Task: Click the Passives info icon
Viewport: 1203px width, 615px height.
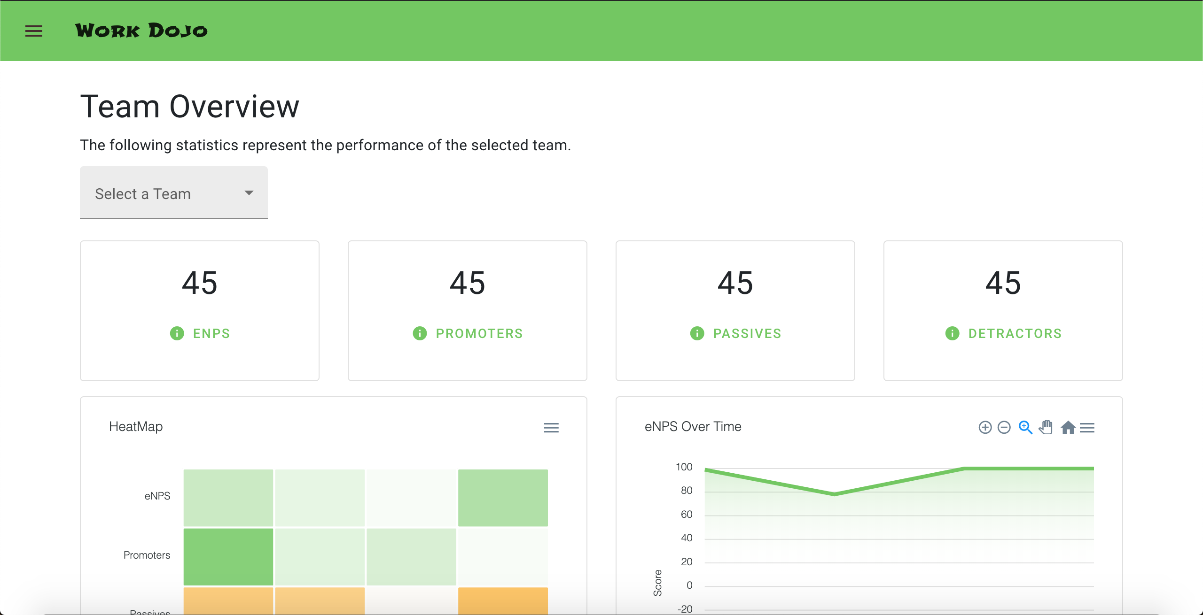Action: (697, 333)
